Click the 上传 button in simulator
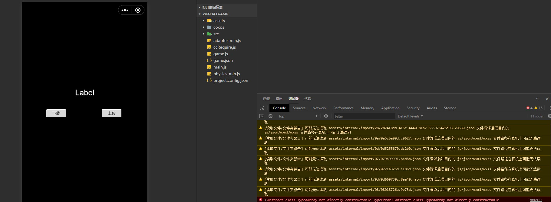Screen dimensions: 551x202 tap(112, 113)
